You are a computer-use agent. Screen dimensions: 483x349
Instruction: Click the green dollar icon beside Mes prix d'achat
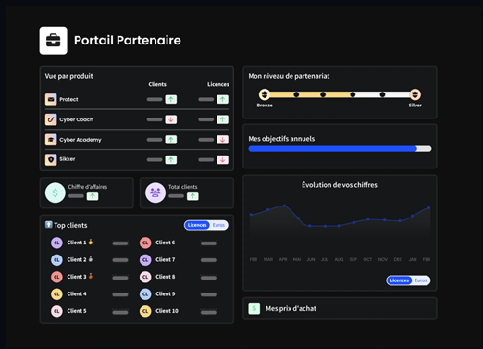254,308
